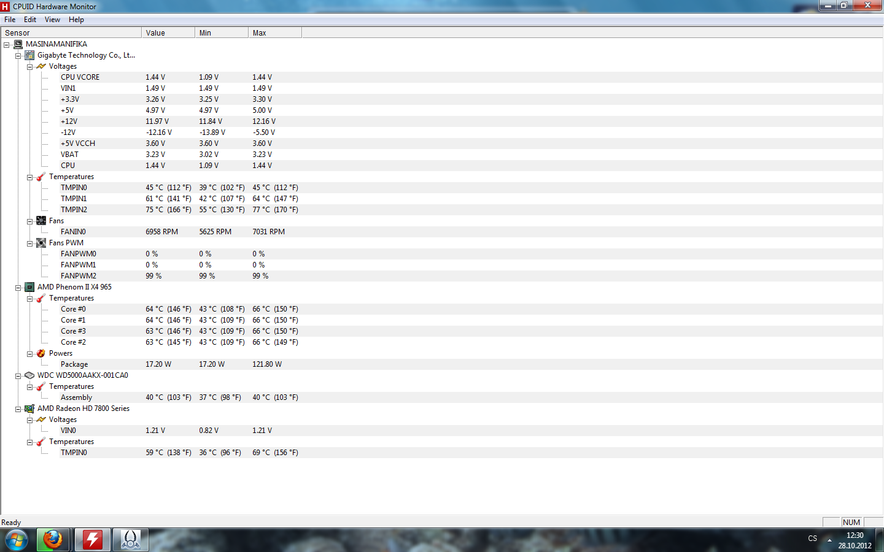
Task: Collapse the MASINAMANIFIKA root node
Action: coord(7,45)
